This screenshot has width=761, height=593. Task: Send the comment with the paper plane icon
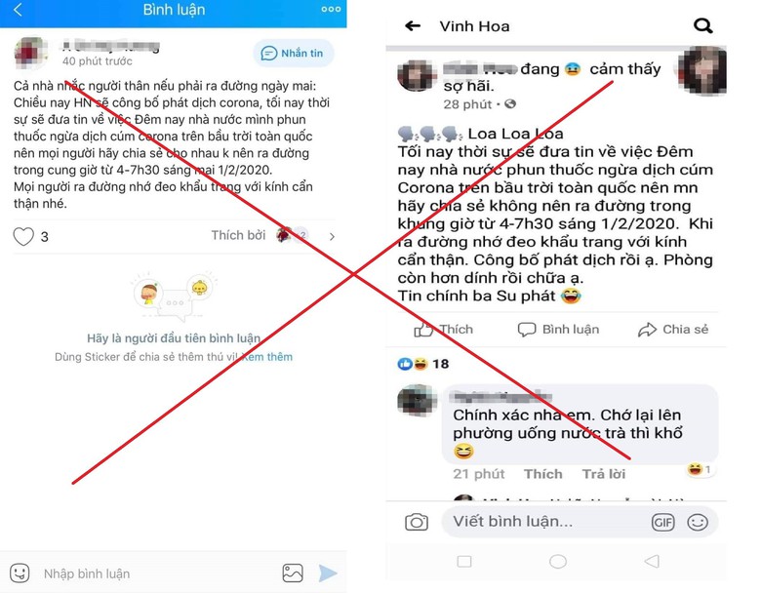[328, 573]
